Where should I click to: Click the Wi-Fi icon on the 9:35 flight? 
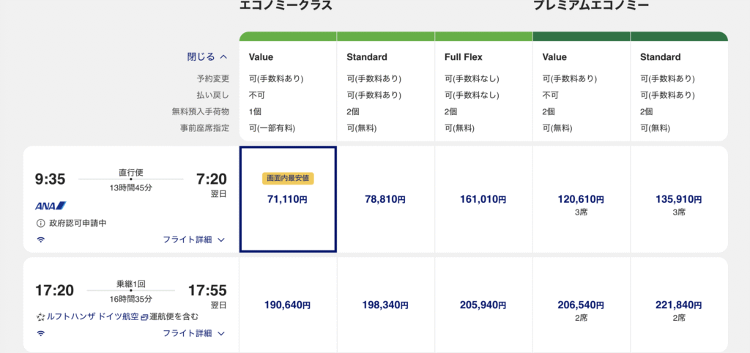point(41,239)
